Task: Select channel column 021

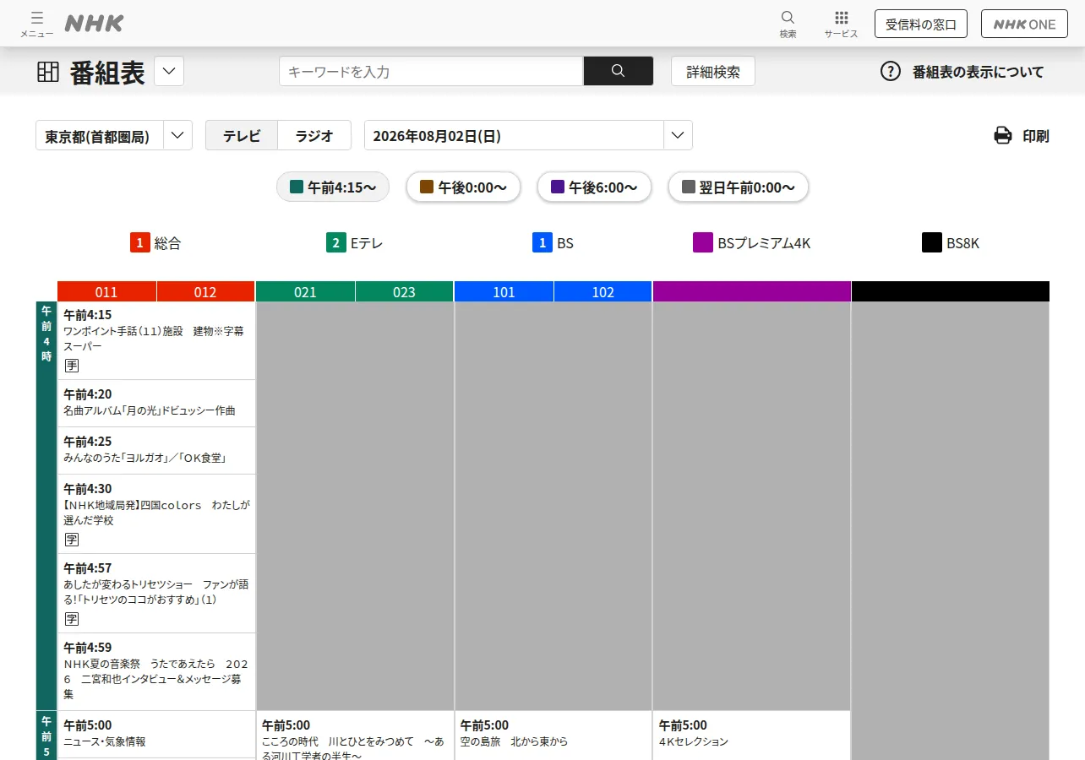Action: point(305,291)
